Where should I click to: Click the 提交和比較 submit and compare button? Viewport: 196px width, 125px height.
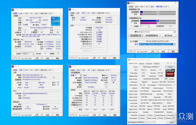coord(169,36)
